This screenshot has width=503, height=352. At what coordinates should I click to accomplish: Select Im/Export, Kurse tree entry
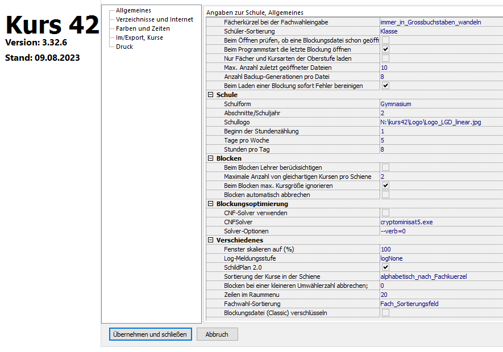coord(139,37)
